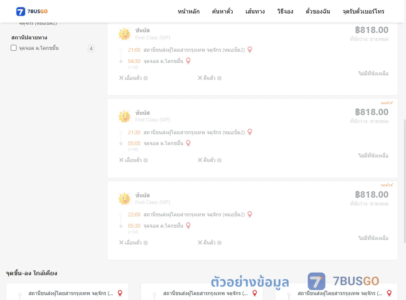The height and width of the screenshot is (300, 406).
Task: Click the รถทัวร์ tag on the 22:00 trip
Action: coord(387,185)
